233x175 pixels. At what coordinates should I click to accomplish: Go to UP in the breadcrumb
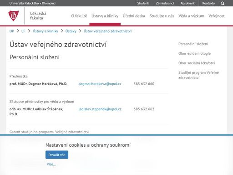12,31
